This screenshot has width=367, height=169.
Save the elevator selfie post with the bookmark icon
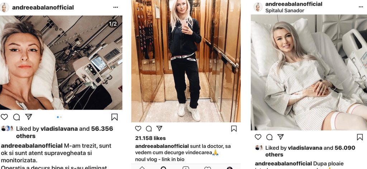tap(234, 129)
